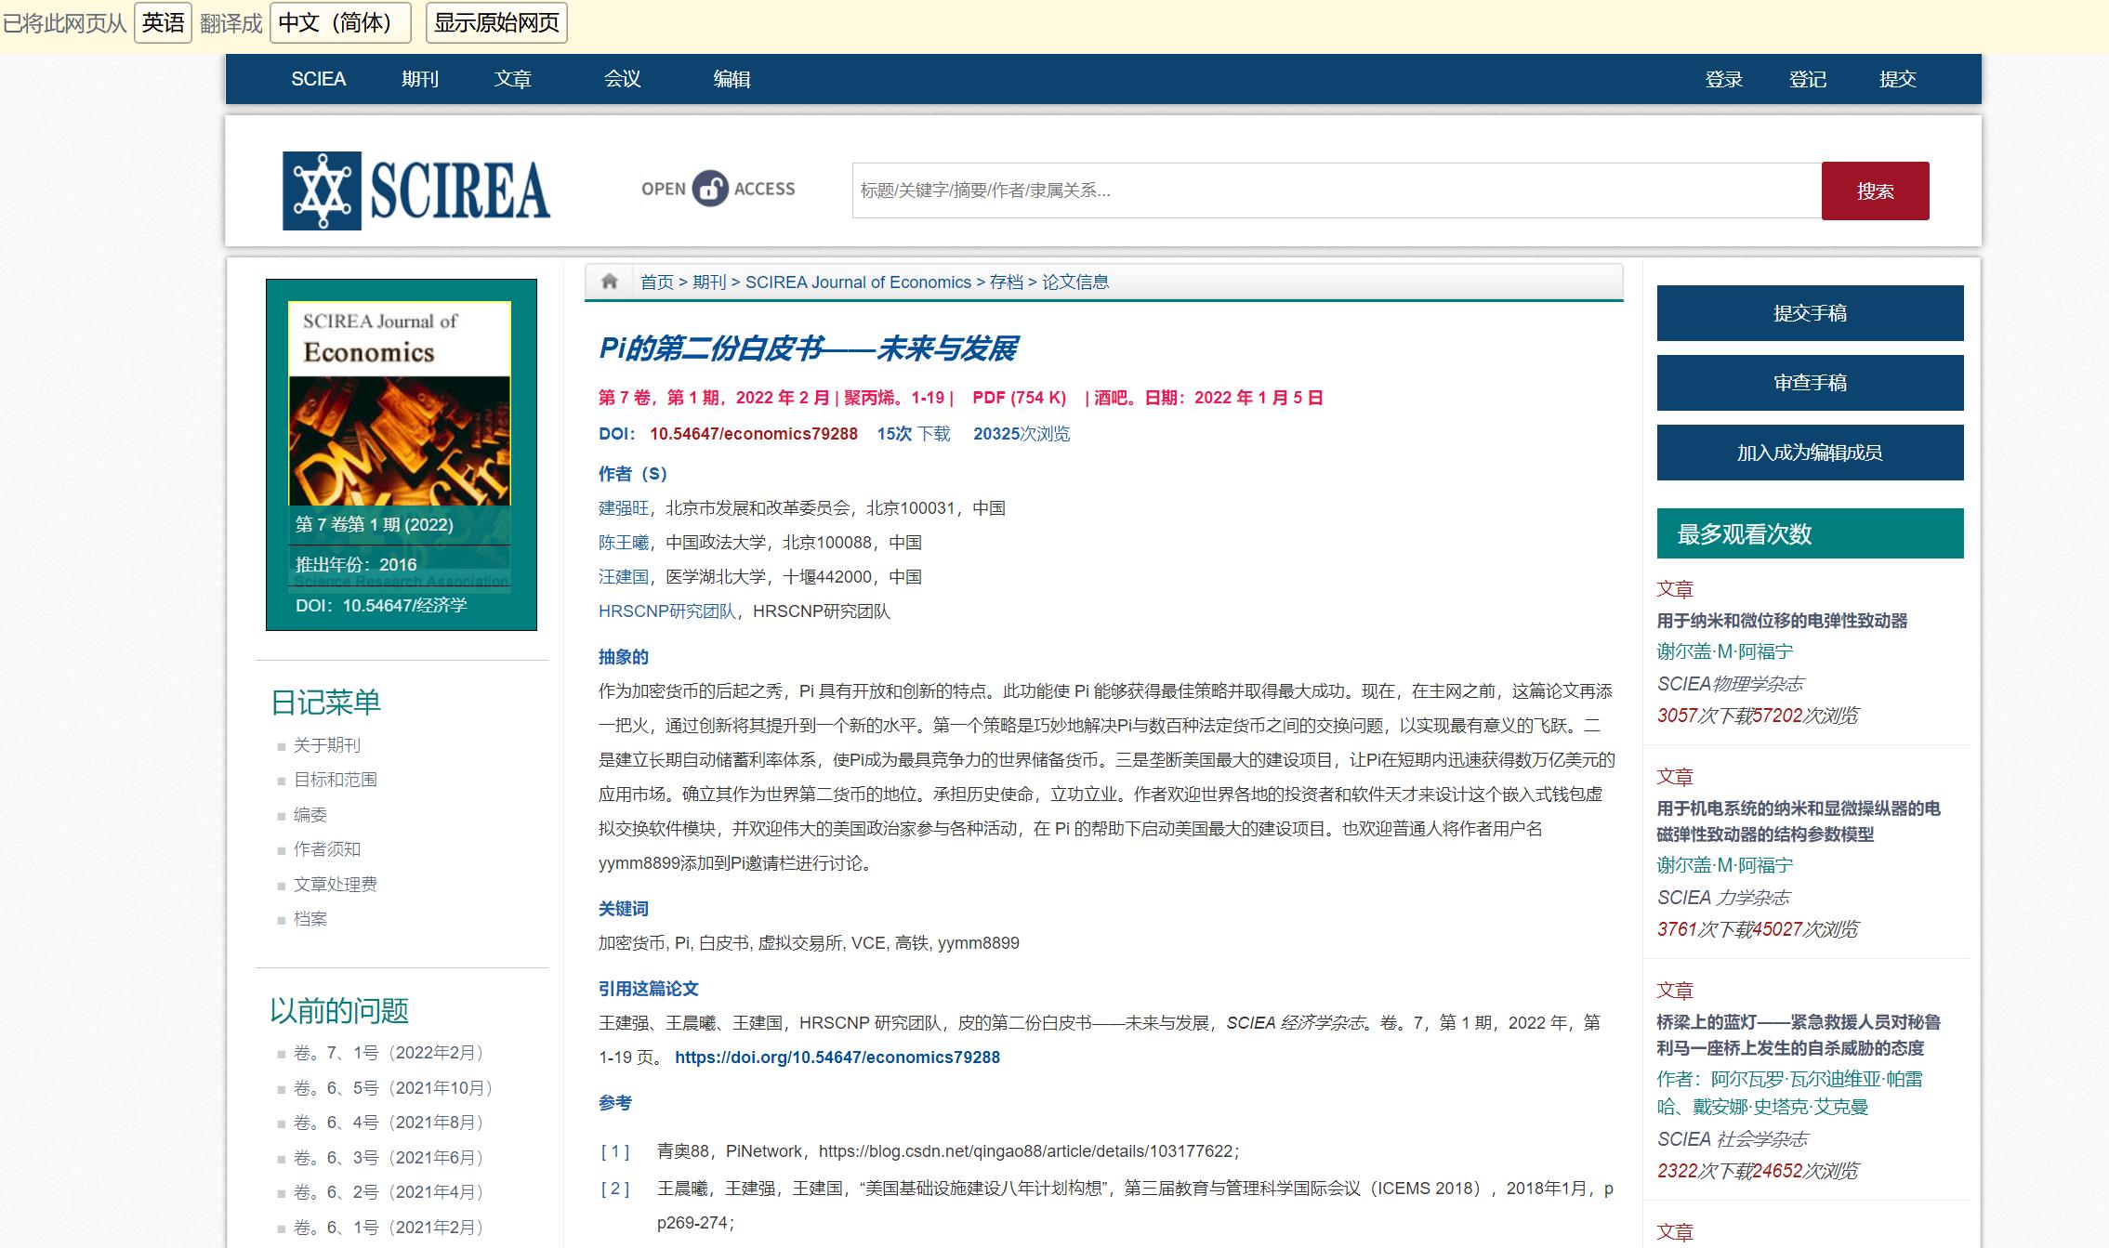The image size is (2109, 1248).
Task: Click the red 搜索 button
Action: 1875,190
